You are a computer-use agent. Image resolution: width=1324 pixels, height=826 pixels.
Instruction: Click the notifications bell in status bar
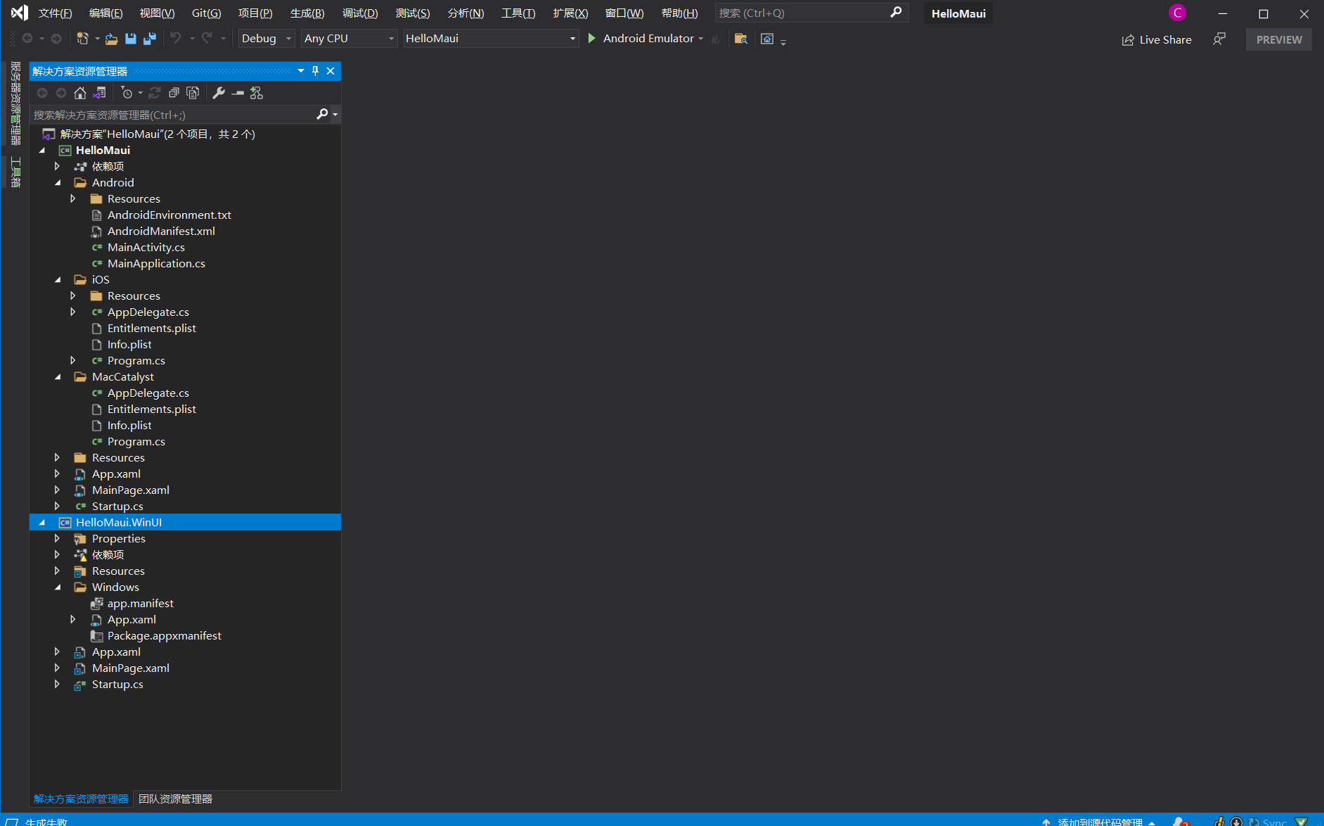click(x=1179, y=821)
